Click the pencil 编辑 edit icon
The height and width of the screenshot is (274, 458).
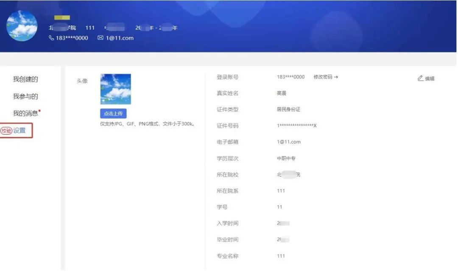click(421, 78)
